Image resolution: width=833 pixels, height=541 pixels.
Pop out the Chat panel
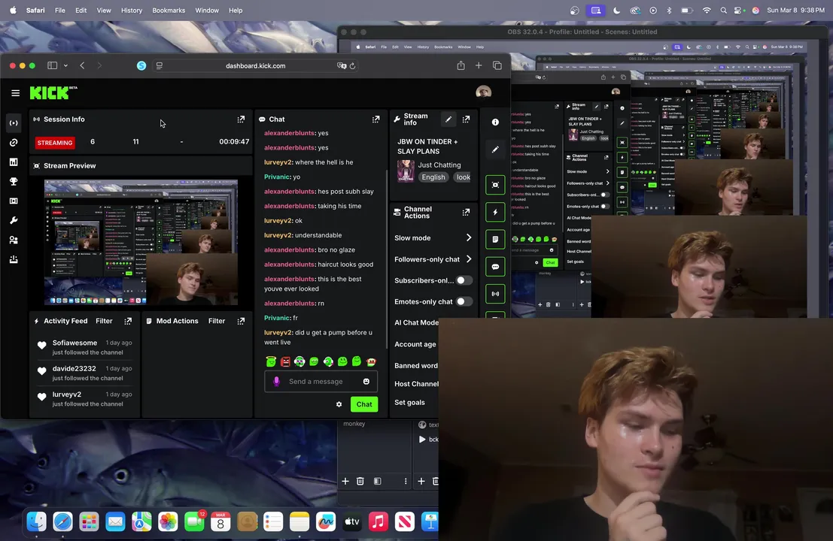point(375,119)
